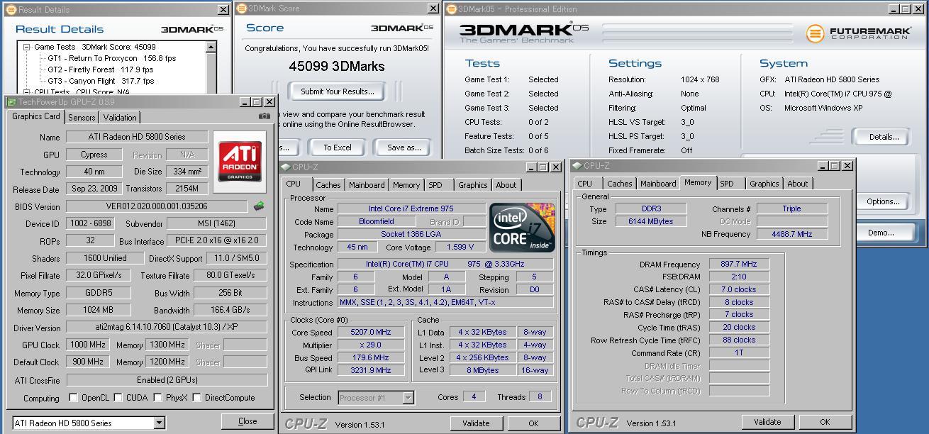
Task: Toggle the PhysX checkbox
Action: point(157,398)
